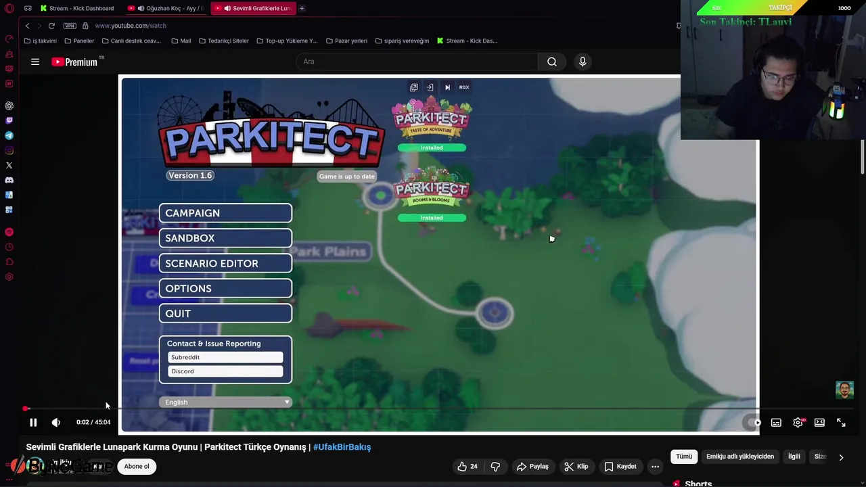The image size is (866, 487).
Task: Open the Tedarikçi Siteler bookmark folder
Action: click(224, 41)
